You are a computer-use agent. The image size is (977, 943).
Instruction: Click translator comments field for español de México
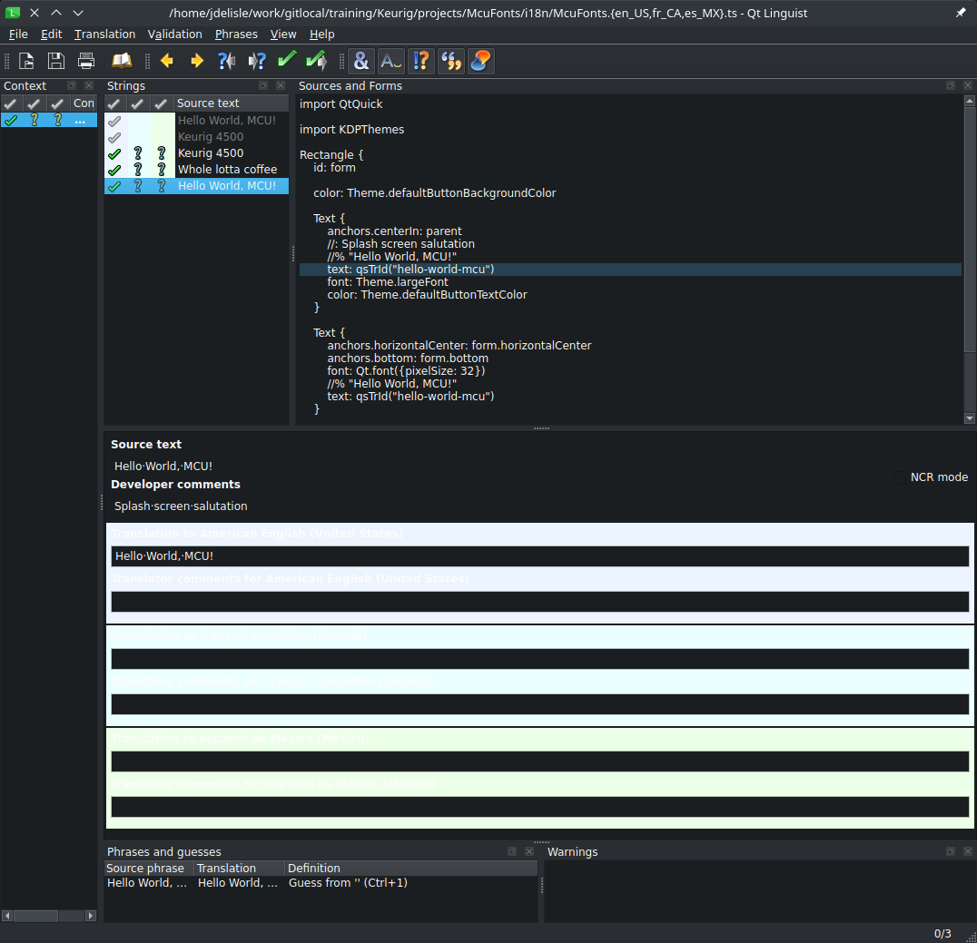(539, 807)
